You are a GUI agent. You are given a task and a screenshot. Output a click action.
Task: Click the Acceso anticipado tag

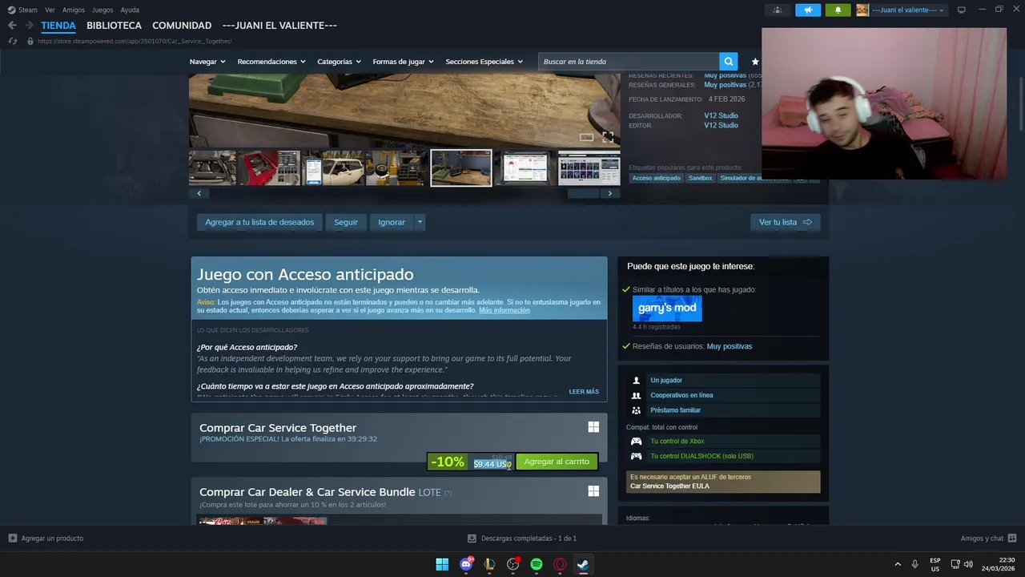click(656, 178)
